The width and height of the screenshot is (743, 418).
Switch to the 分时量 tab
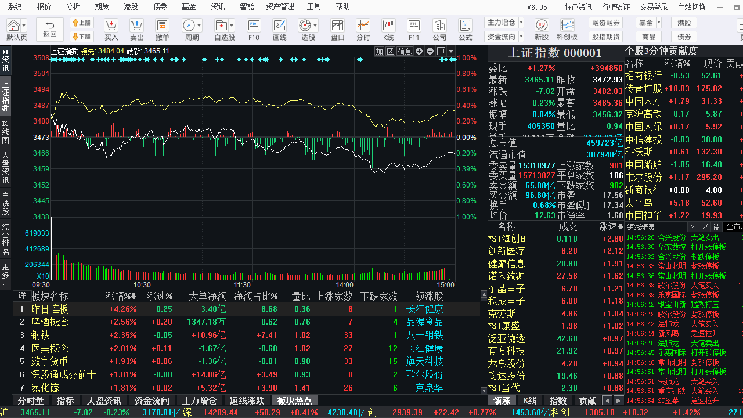coord(31,401)
